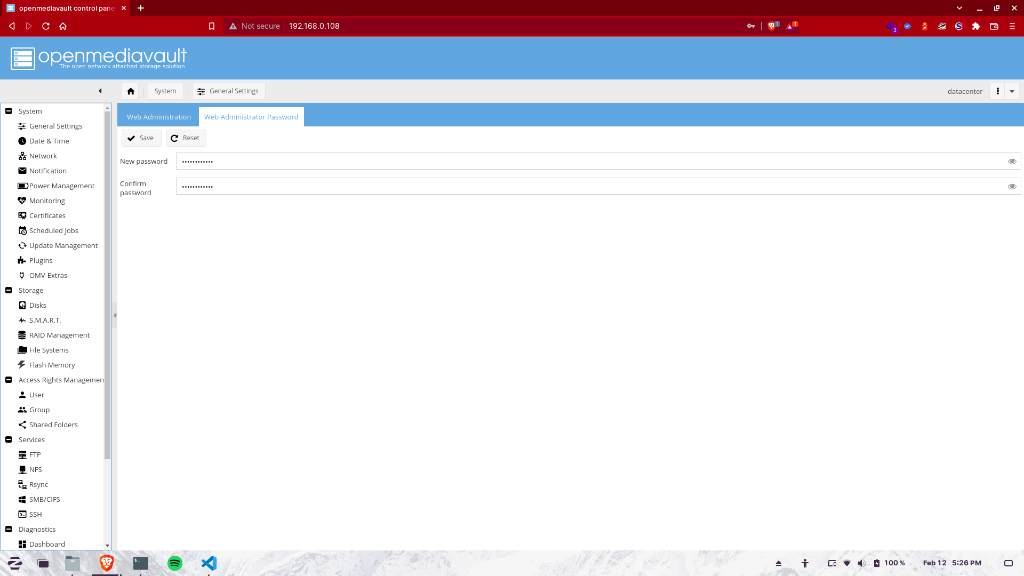The height and width of the screenshot is (576, 1024).
Task: Open Flash Memory in the sidebar
Action: point(52,365)
